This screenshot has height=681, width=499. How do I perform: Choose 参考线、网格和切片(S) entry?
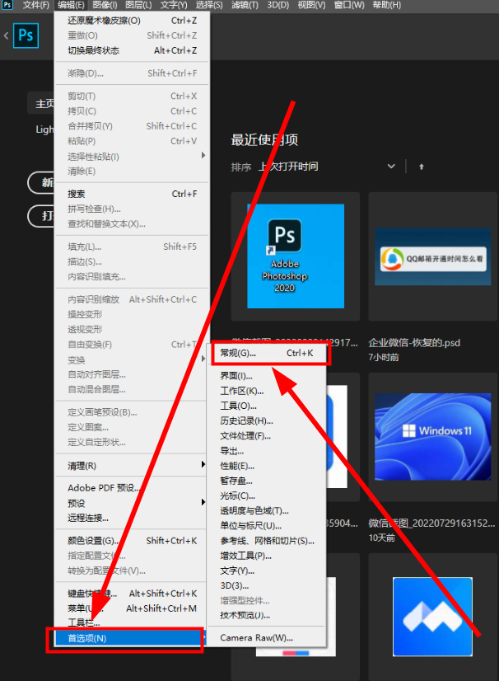268,541
